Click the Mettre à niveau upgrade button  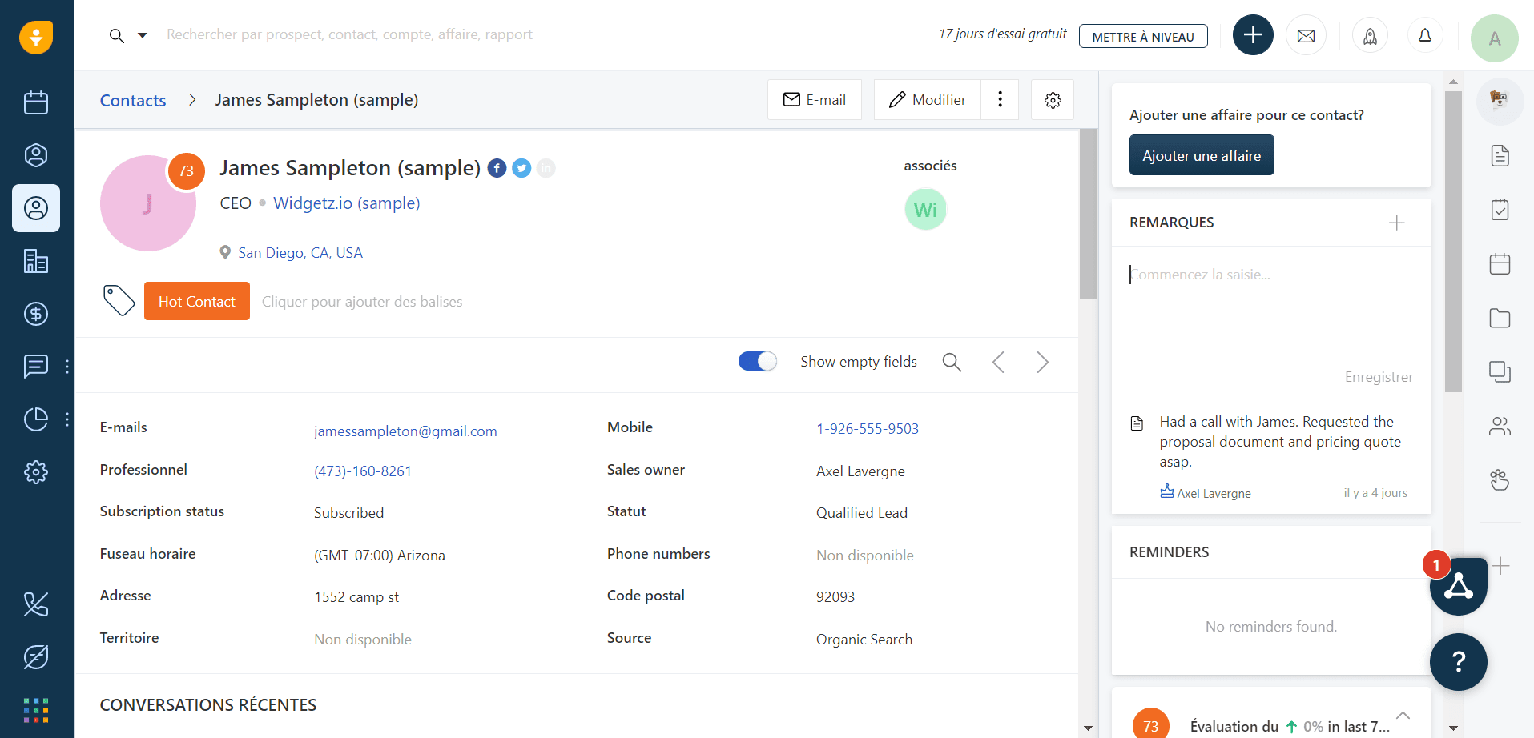[1143, 37]
